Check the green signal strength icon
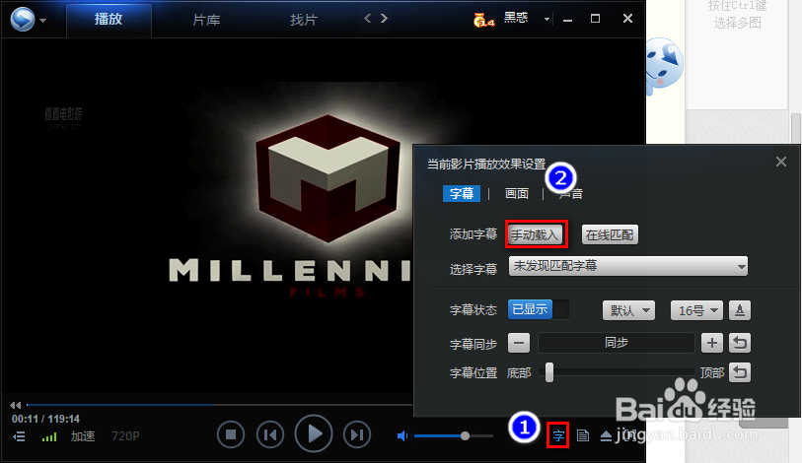 pyautogui.click(x=49, y=437)
